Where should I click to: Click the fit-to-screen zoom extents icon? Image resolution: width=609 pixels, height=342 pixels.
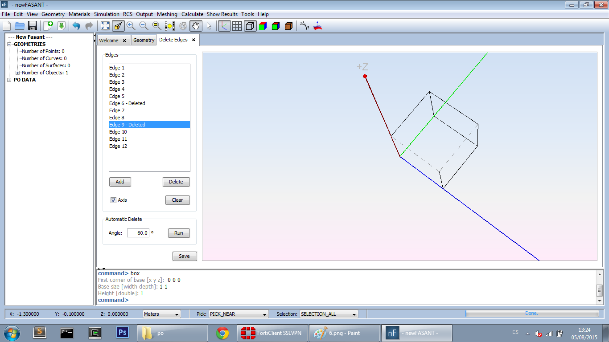tap(105, 26)
